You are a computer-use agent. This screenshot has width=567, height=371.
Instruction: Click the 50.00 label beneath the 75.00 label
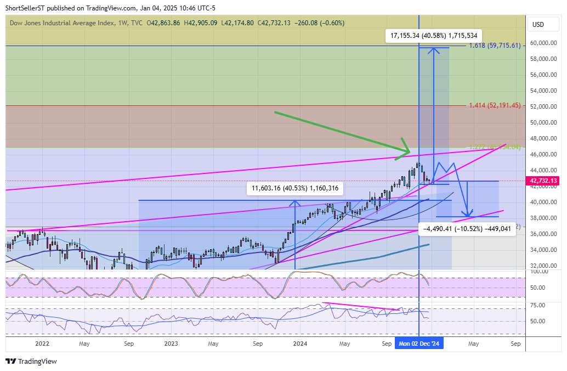coord(538,321)
